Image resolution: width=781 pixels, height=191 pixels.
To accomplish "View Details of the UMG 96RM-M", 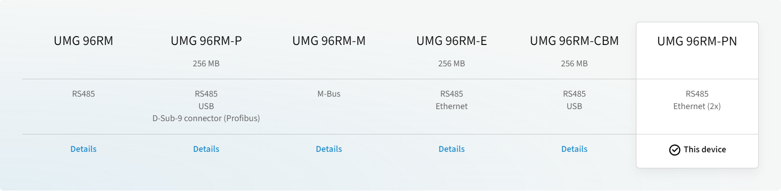I will pos(329,149).
